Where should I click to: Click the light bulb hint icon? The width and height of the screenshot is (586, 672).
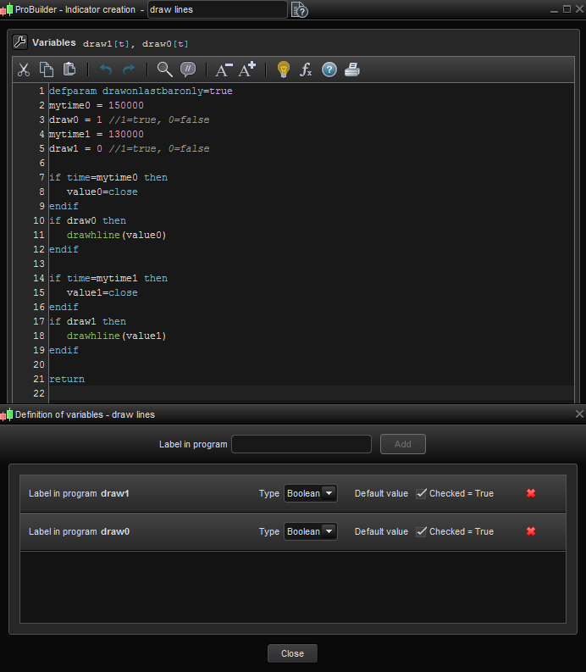[x=284, y=69]
